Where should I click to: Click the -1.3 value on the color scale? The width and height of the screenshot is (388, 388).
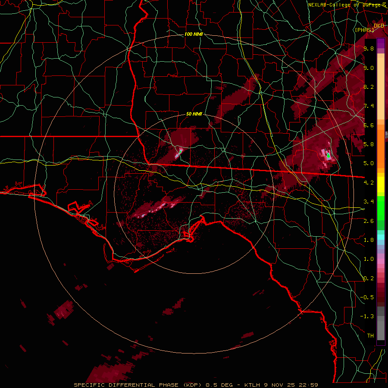pyautogui.click(x=367, y=316)
